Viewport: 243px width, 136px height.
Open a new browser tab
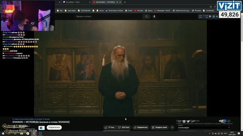(x=125, y=2)
